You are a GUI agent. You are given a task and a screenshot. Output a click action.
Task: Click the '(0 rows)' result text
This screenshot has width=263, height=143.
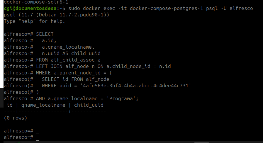15,118
